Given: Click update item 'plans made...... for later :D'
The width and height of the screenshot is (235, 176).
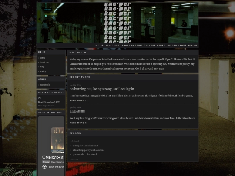Looking at the screenshot, I should tap(85, 154).
